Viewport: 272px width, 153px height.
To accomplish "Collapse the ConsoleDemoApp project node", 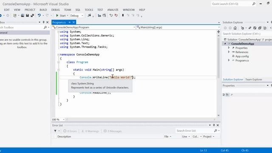I will 225,44.
